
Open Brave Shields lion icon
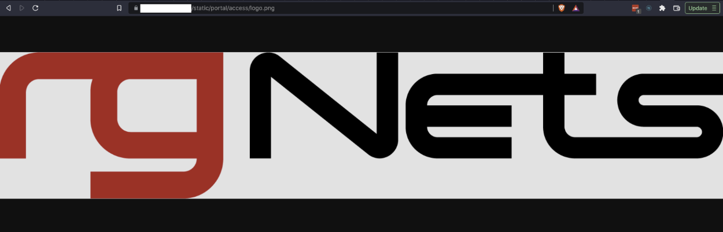pyautogui.click(x=562, y=8)
